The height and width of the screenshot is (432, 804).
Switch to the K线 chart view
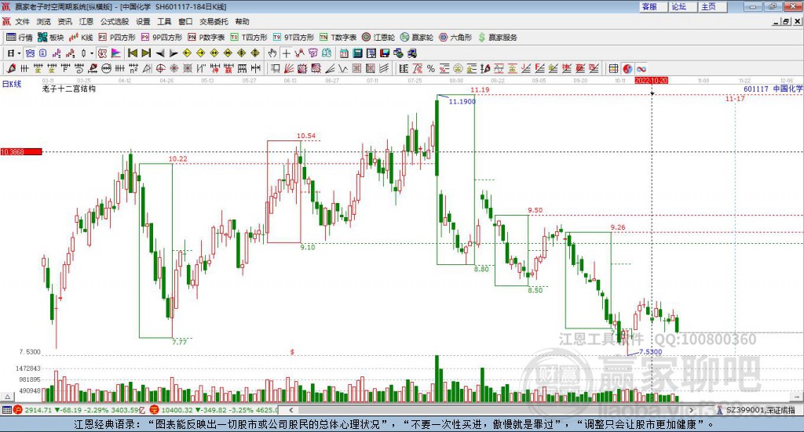(x=81, y=38)
